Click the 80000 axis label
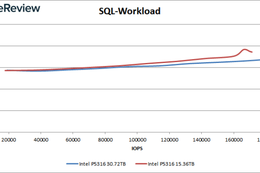260x173 pixels. pyautogui.click(x=105, y=140)
